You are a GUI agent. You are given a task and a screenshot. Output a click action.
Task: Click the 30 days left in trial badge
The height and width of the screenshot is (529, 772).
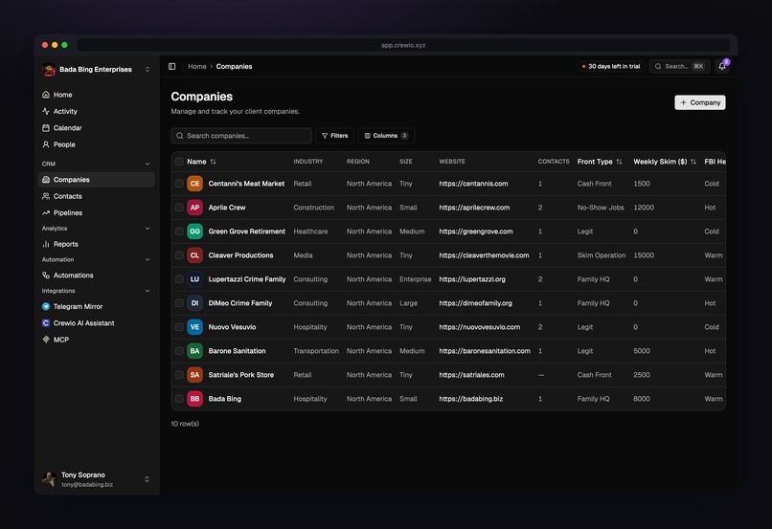point(610,66)
